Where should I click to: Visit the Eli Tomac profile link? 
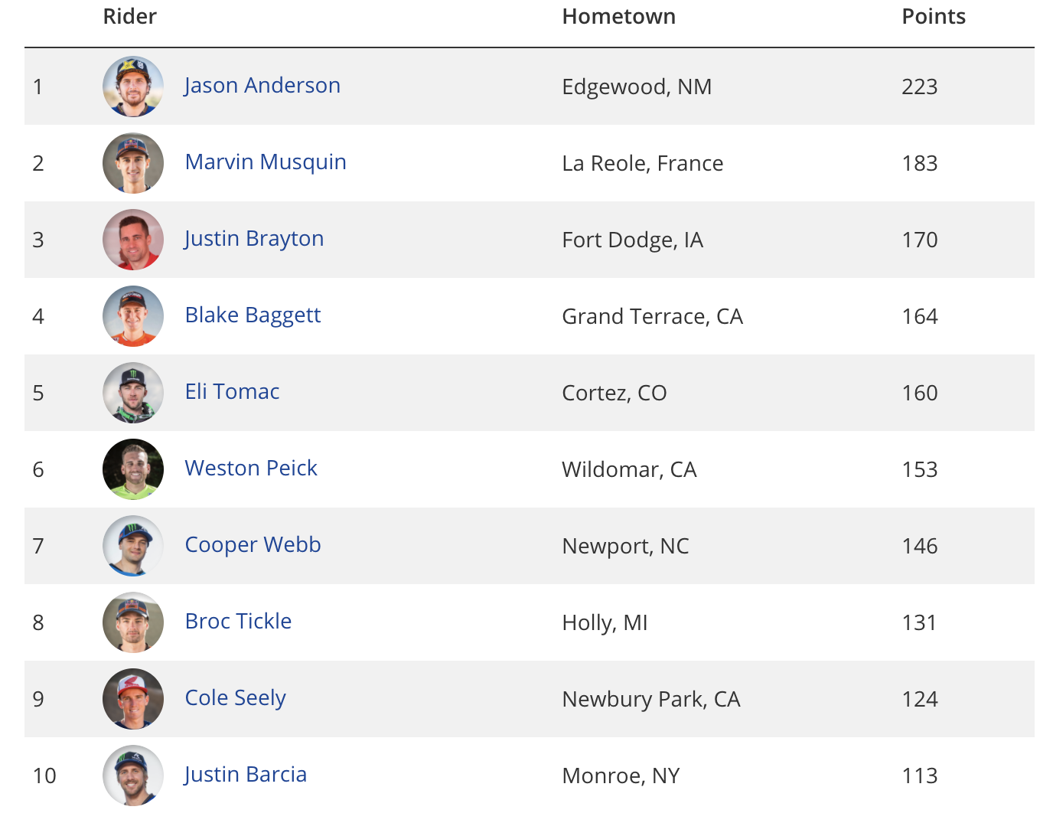tap(232, 391)
